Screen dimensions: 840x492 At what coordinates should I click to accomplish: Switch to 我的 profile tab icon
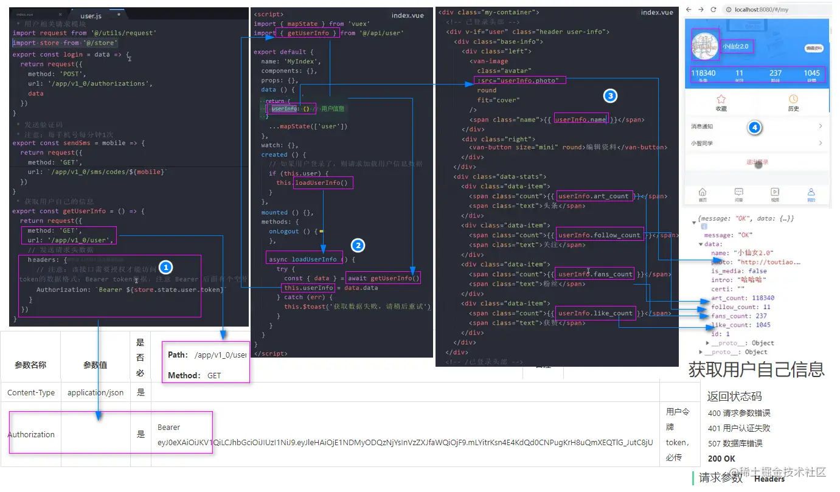click(811, 192)
